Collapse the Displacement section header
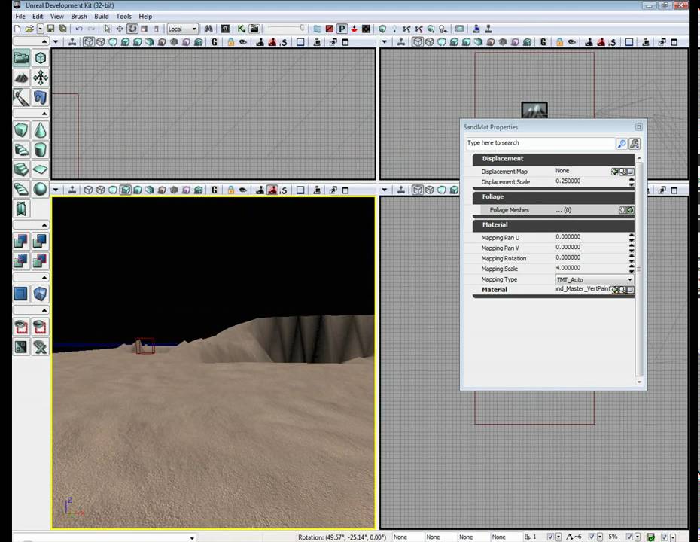 coord(553,159)
